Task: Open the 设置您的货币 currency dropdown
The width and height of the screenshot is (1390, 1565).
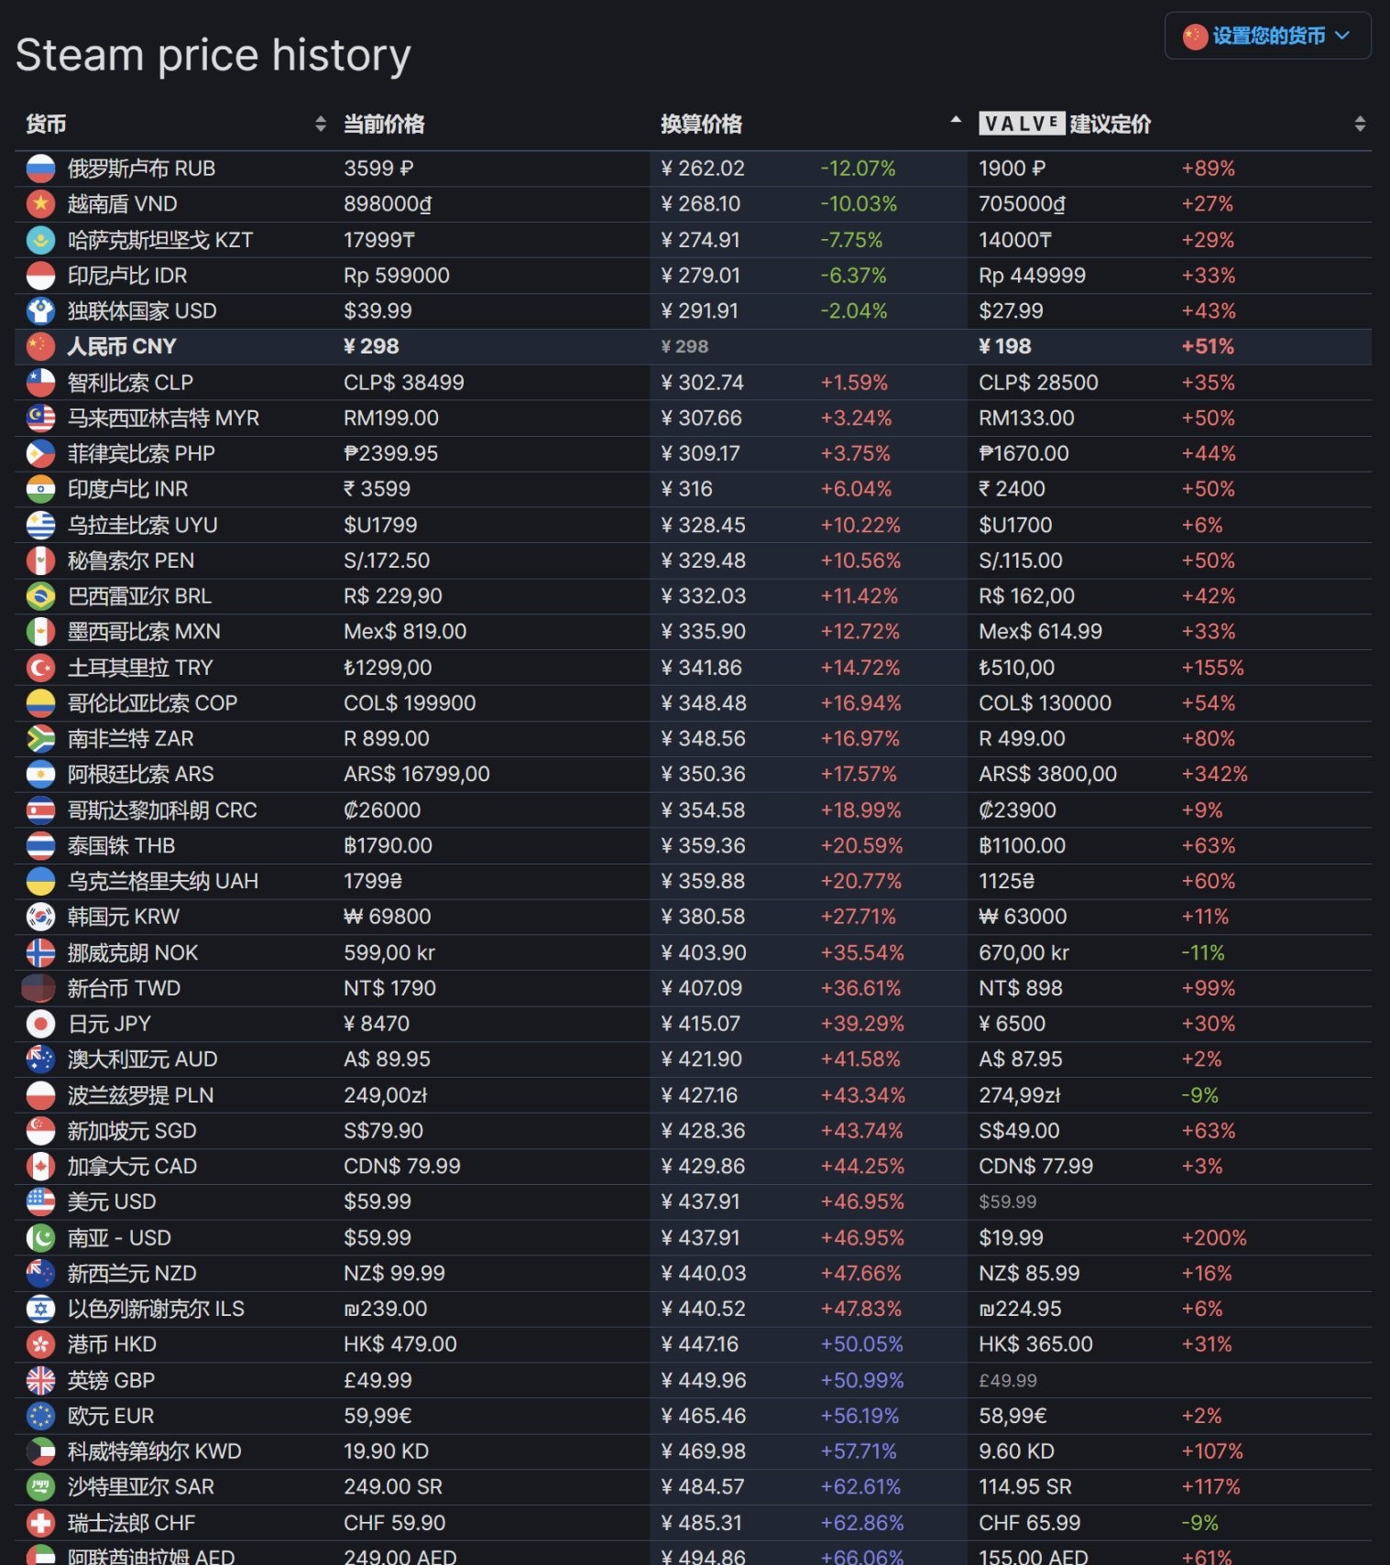Action: point(1267,36)
